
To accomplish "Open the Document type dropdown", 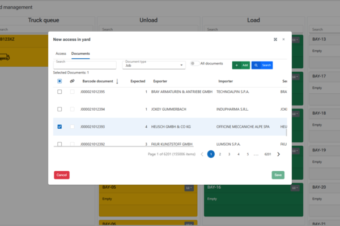I will 154,65.
